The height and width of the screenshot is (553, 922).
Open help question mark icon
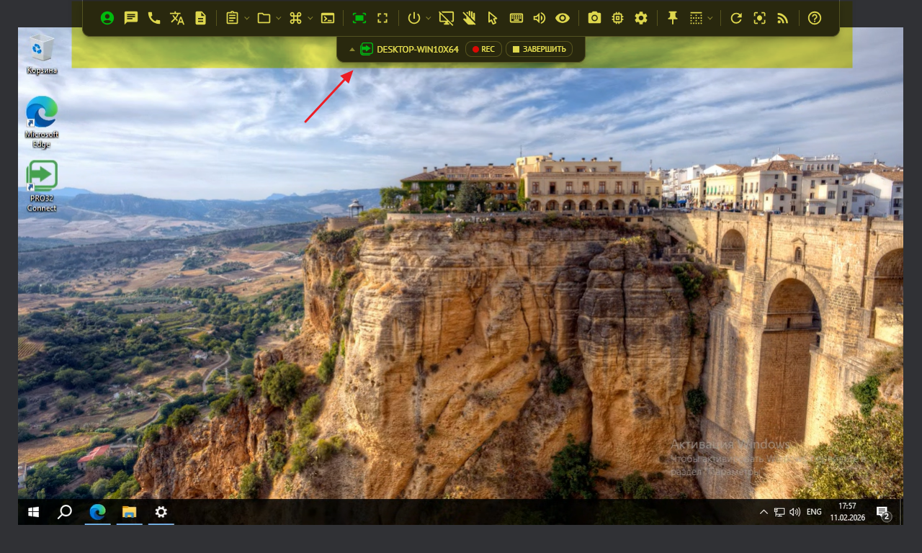click(x=815, y=18)
